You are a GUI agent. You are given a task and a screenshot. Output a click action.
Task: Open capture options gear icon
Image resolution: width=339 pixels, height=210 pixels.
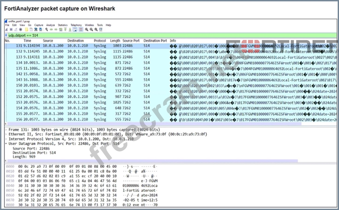[21, 29]
